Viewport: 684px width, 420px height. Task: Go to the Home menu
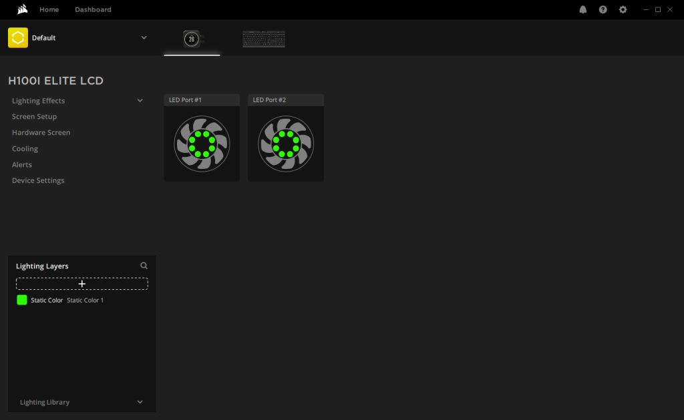(49, 9)
